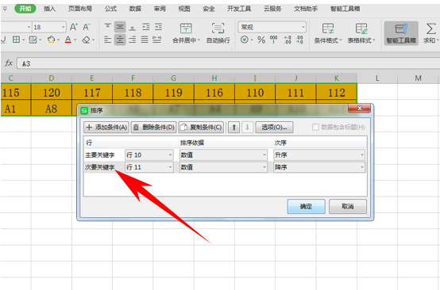Click the Merge and Center icon
Viewport: 440px width, 290px height.
[186, 29]
